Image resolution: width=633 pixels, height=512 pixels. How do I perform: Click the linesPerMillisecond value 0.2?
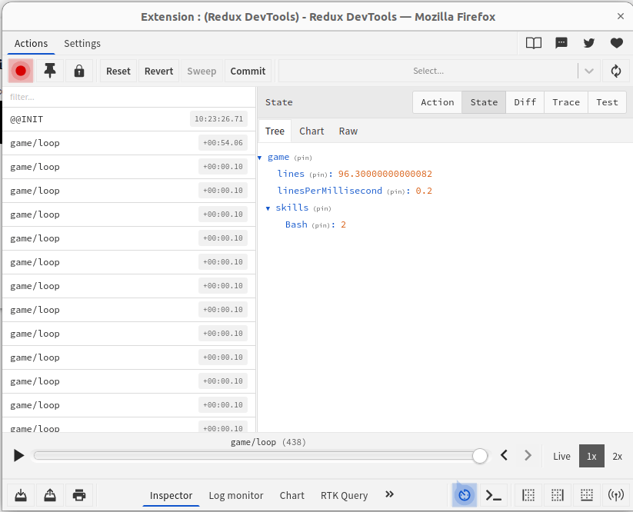pos(424,191)
